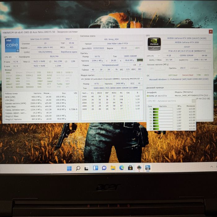Click the memory frequency '2394.1 МГц'

pos(97,61)
